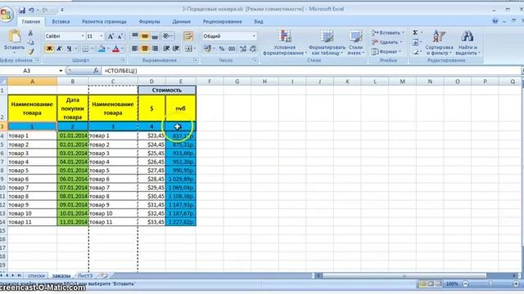Cut the selection with the scissors icon
The height and width of the screenshot is (294, 524).
point(30,33)
